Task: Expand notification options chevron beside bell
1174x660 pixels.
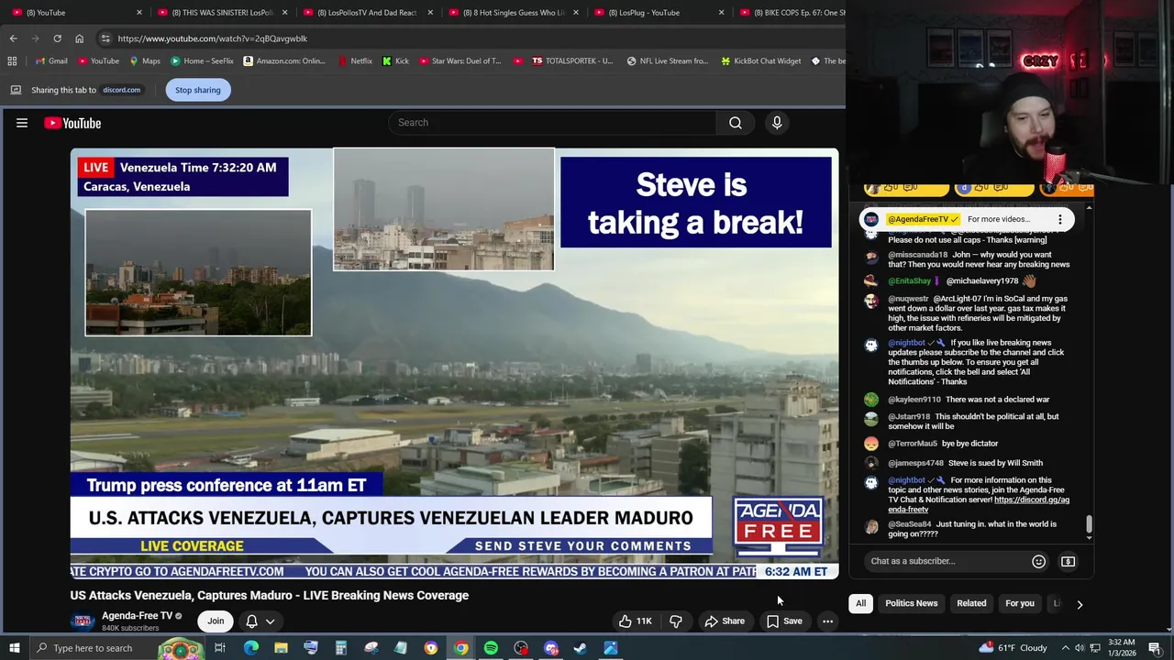Action: (270, 621)
